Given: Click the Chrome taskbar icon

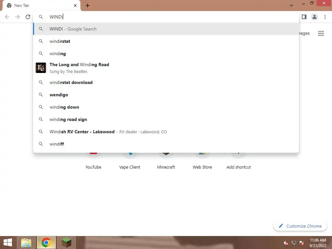Looking at the screenshot, I should [x=46, y=243].
